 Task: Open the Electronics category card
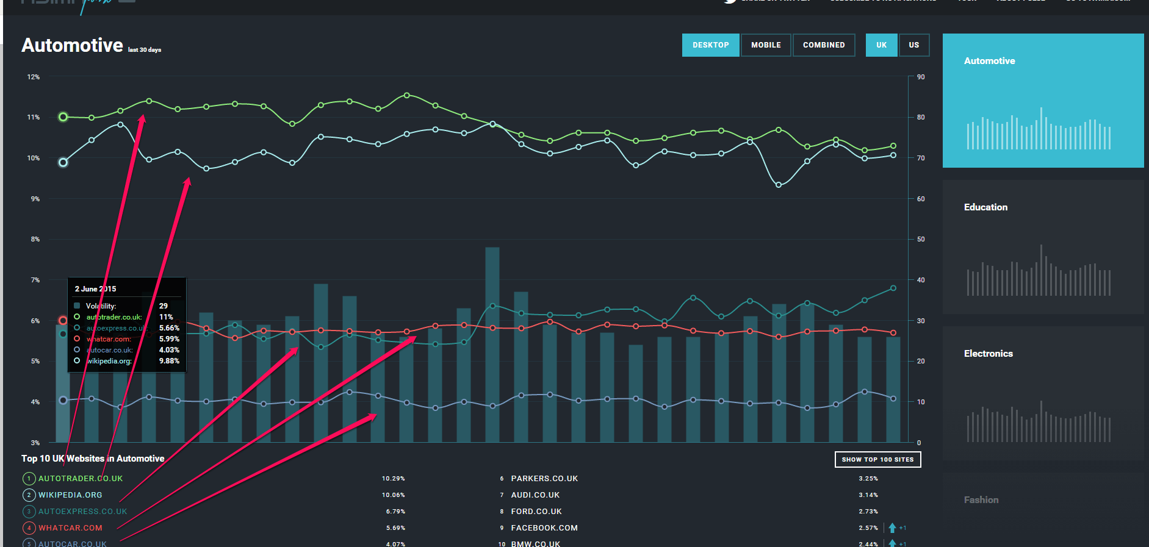(1043, 393)
